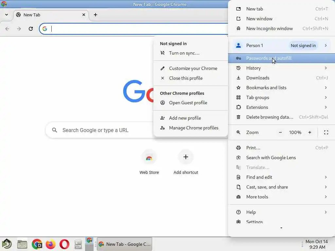Click the printer icon in the menu
This screenshot has width=335, height=251.
point(238,148)
